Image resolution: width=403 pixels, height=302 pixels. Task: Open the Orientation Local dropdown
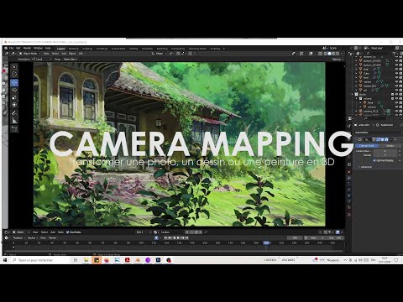tap(41, 60)
